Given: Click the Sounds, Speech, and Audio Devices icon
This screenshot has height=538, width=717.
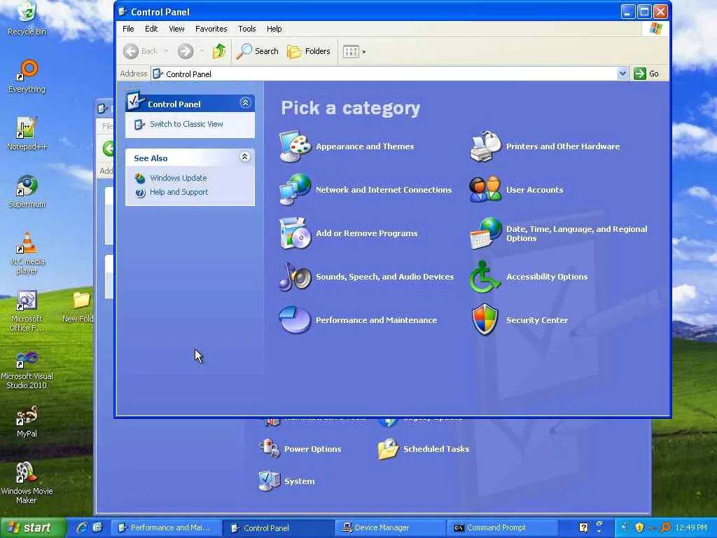Looking at the screenshot, I should point(295,276).
